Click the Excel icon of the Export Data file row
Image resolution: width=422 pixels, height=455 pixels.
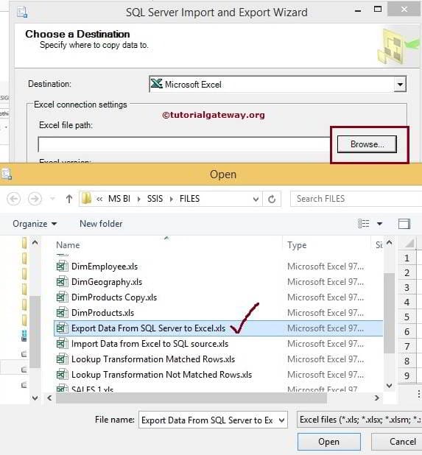coord(62,328)
